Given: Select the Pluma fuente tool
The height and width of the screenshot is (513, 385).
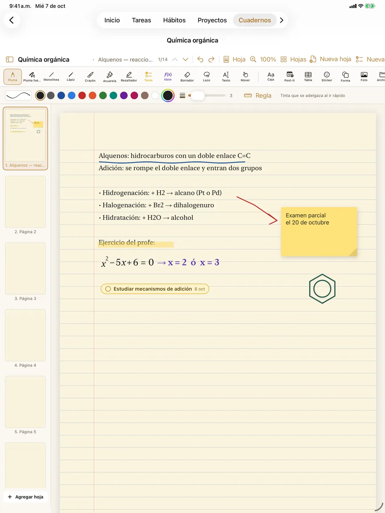Looking at the screenshot, I should [x=32, y=77].
